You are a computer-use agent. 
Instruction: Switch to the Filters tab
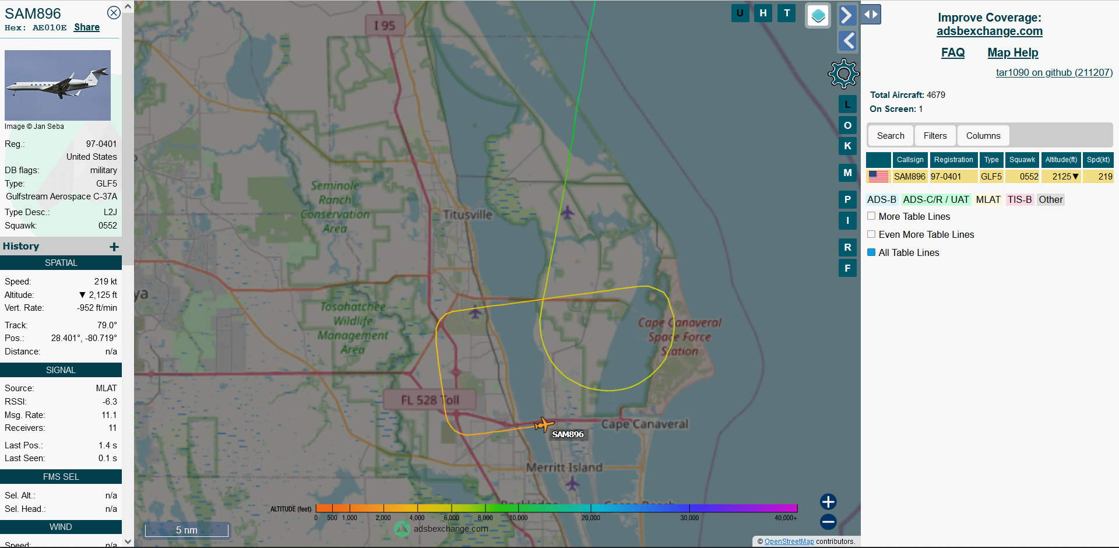point(935,136)
